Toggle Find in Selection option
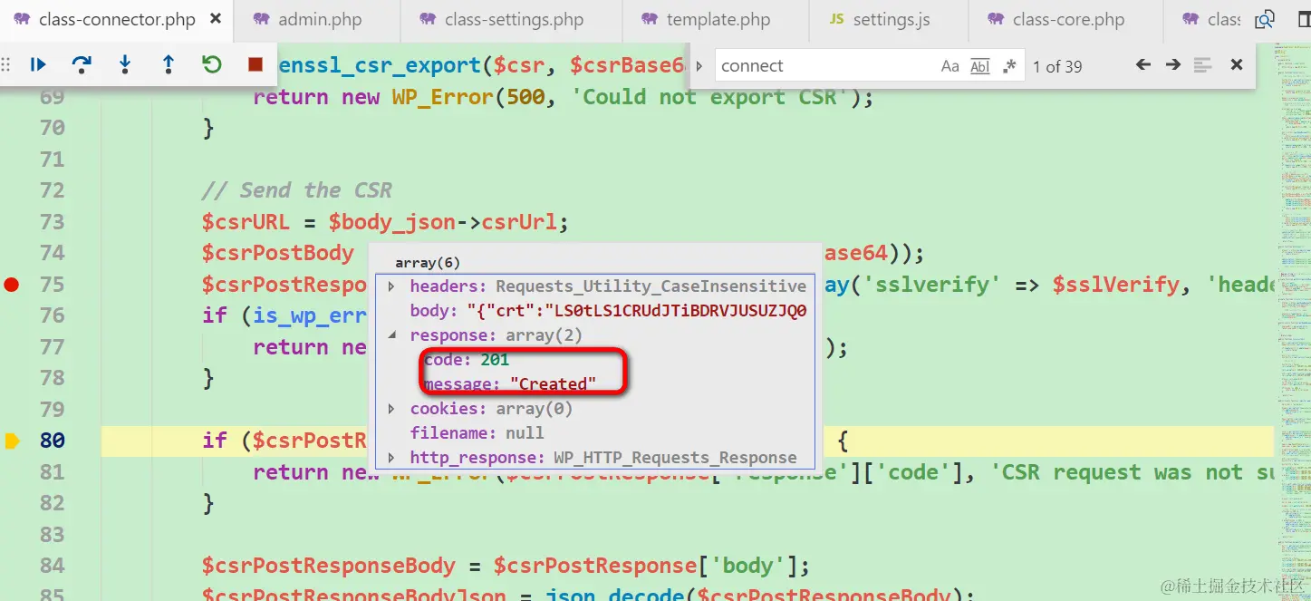1311x601 pixels. coord(1203,65)
